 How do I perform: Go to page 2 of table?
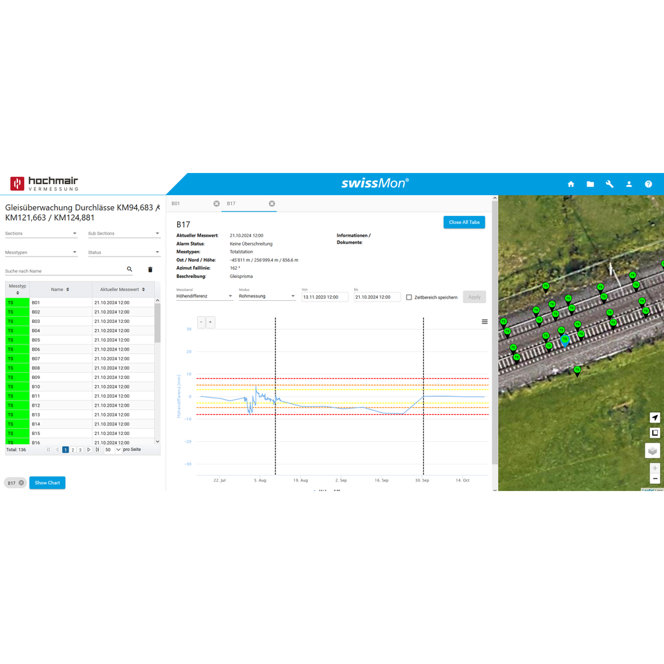[x=73, y=450]
